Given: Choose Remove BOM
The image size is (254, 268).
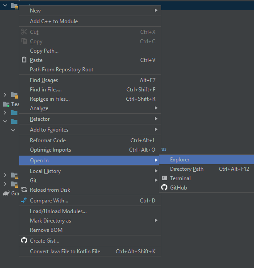Looking at the screenshot, I should pos(90,230).
